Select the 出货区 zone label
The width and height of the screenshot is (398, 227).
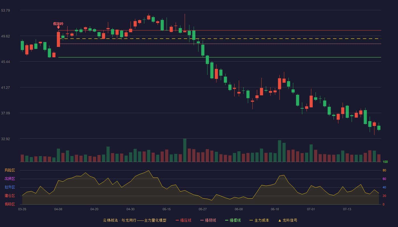click(10, 179)
